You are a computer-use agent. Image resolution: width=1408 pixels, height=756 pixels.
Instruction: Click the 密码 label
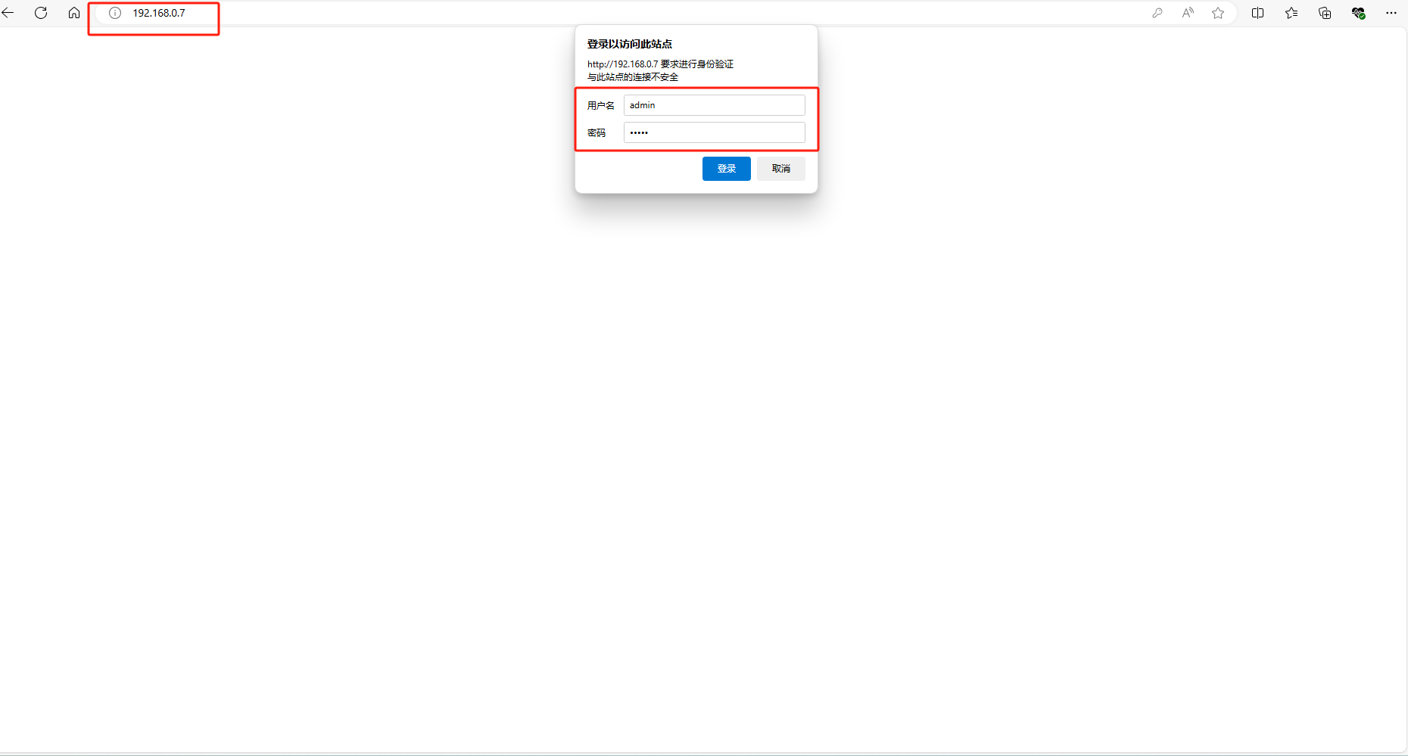click(x=597, y=132)
